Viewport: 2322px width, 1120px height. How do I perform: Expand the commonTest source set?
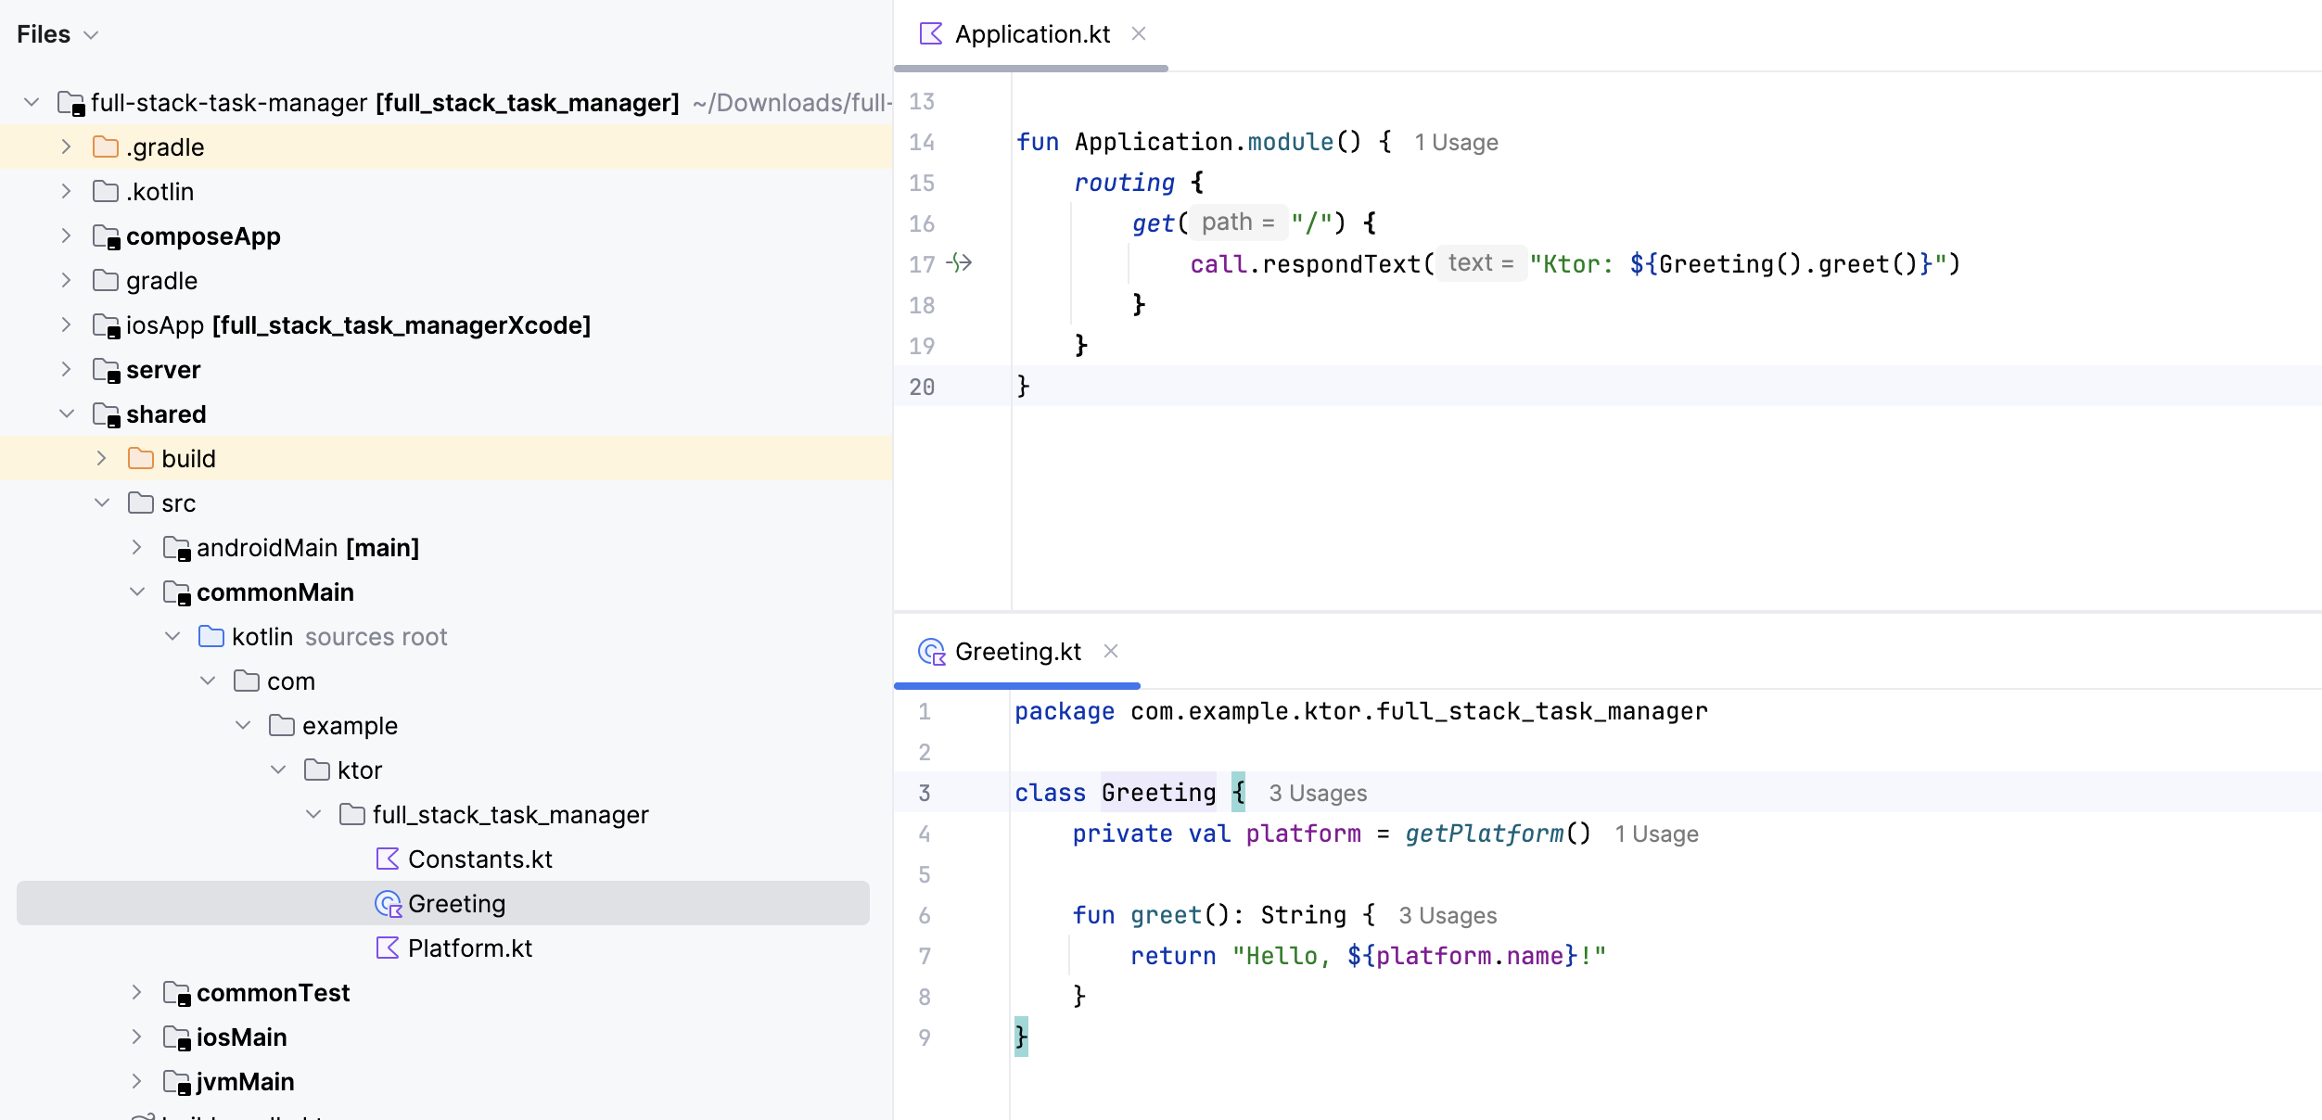point(137,992)
